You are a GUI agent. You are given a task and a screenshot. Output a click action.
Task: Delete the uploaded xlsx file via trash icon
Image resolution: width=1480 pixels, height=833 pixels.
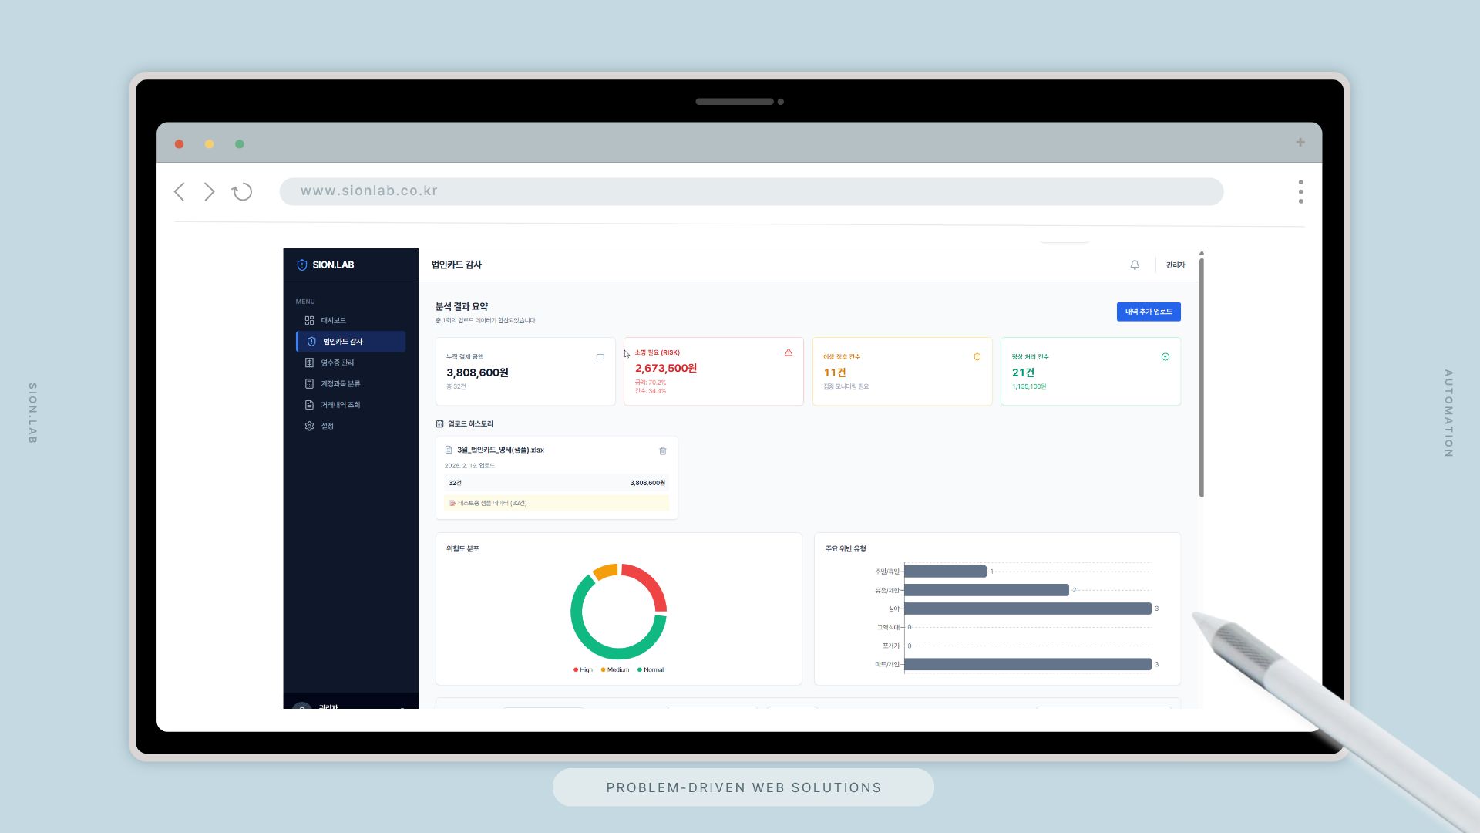coord(662,451)
